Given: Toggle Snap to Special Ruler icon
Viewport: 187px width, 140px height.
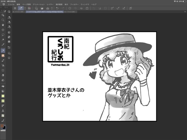Looking at the screenshot, I should coord(118,8).
